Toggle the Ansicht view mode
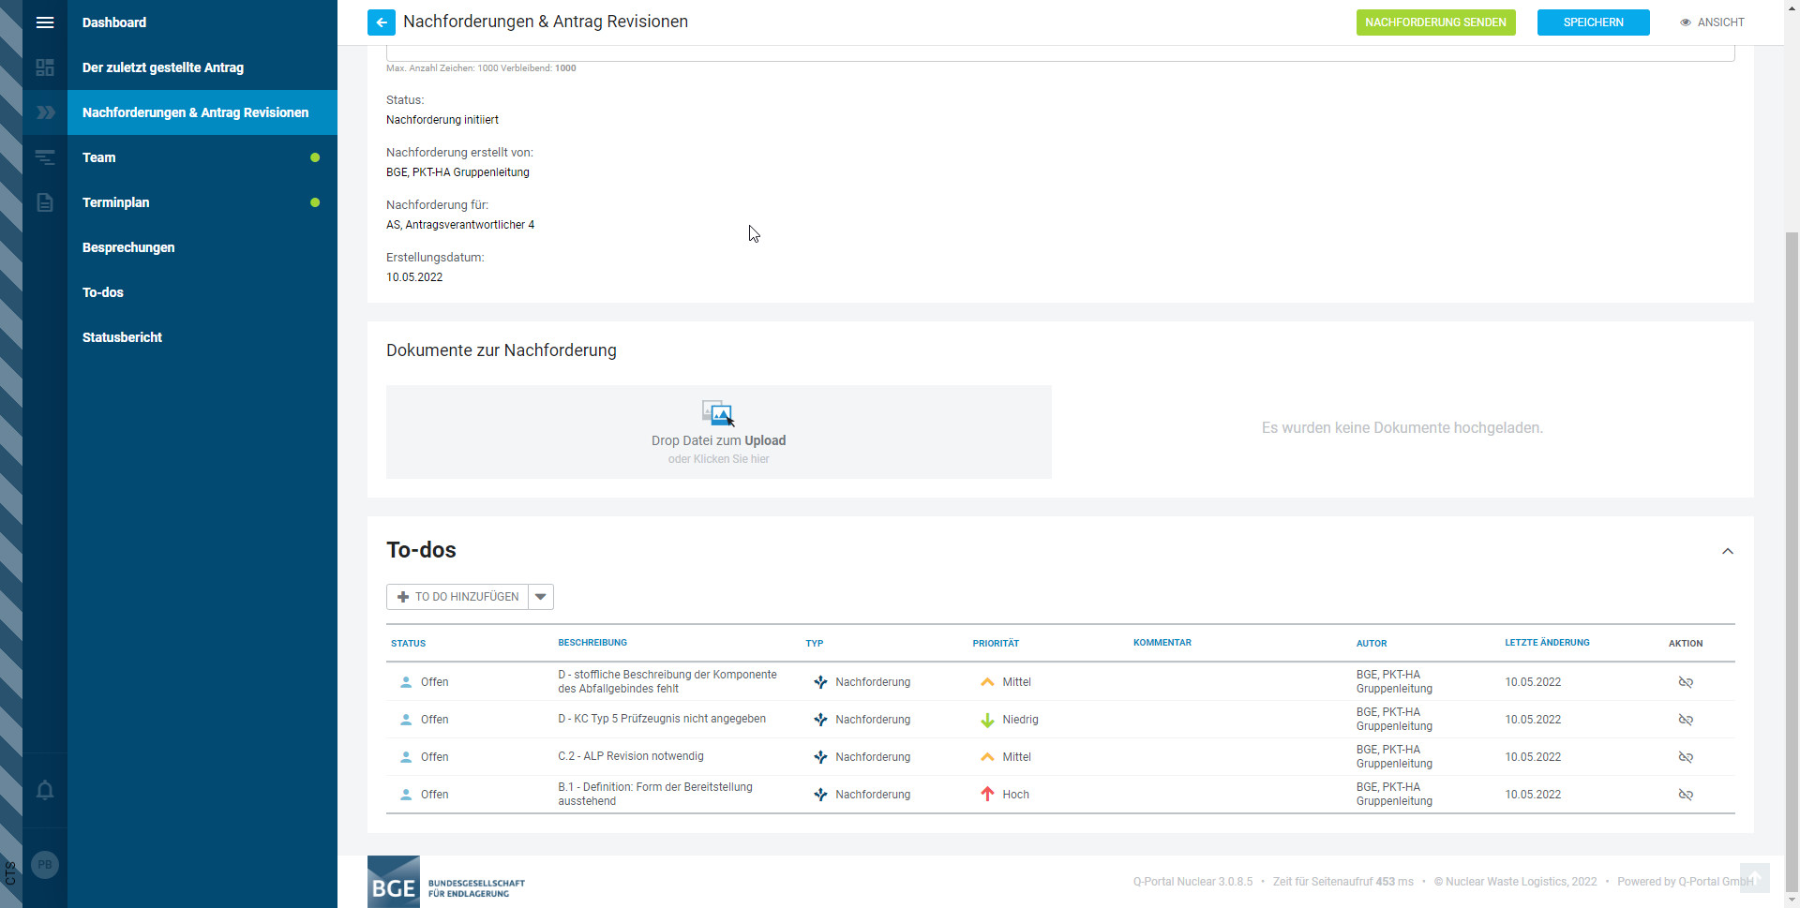Image resolution: width=1800 pixels, height=908 pixels. tap(1712, 22)
